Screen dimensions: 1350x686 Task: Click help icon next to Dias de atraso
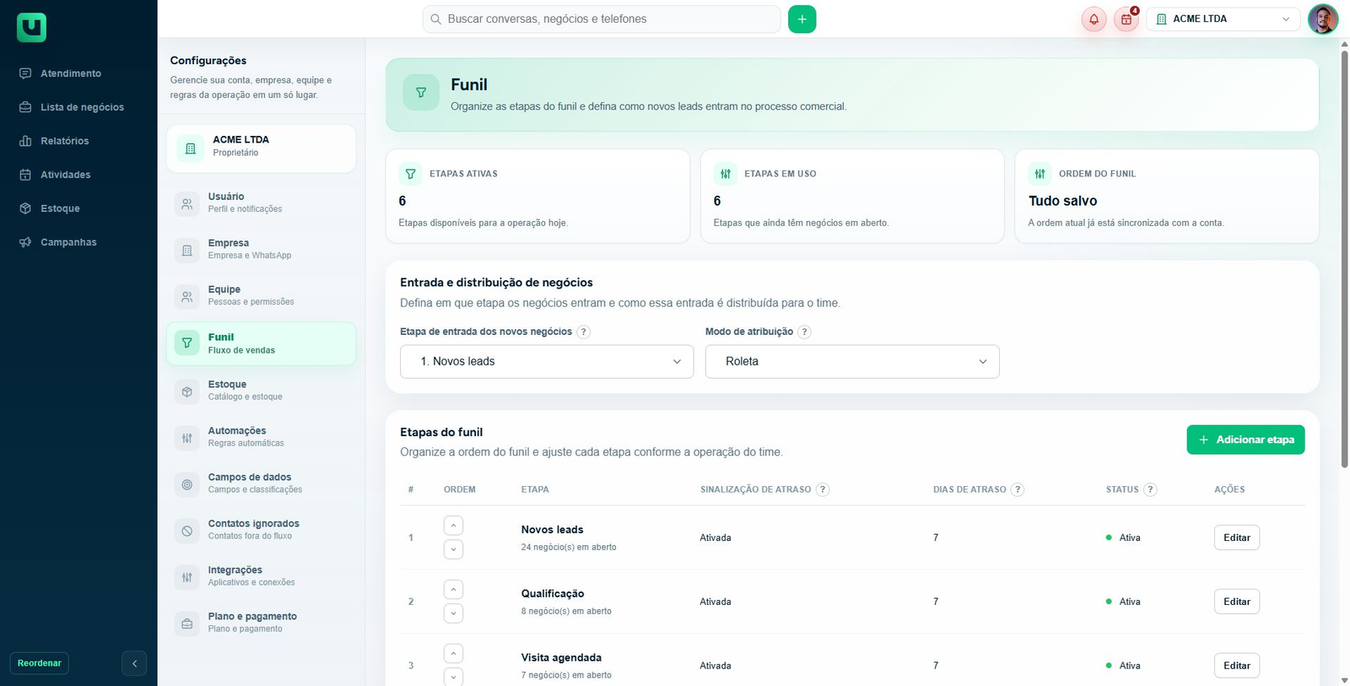1018,489
